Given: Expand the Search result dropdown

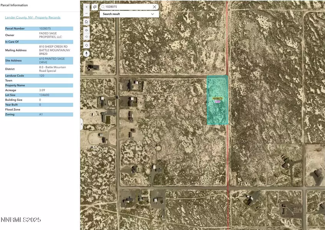Looking at the screenshot, I should click(152, 14).
